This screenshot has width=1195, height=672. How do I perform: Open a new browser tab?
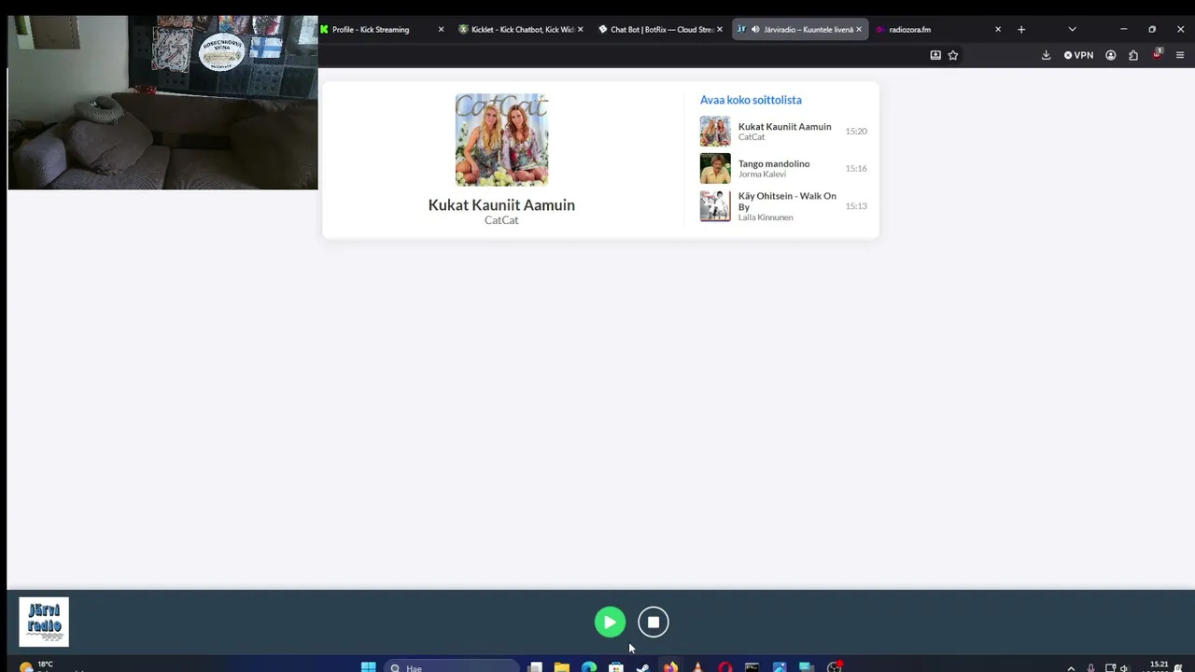pos(1021,30)
